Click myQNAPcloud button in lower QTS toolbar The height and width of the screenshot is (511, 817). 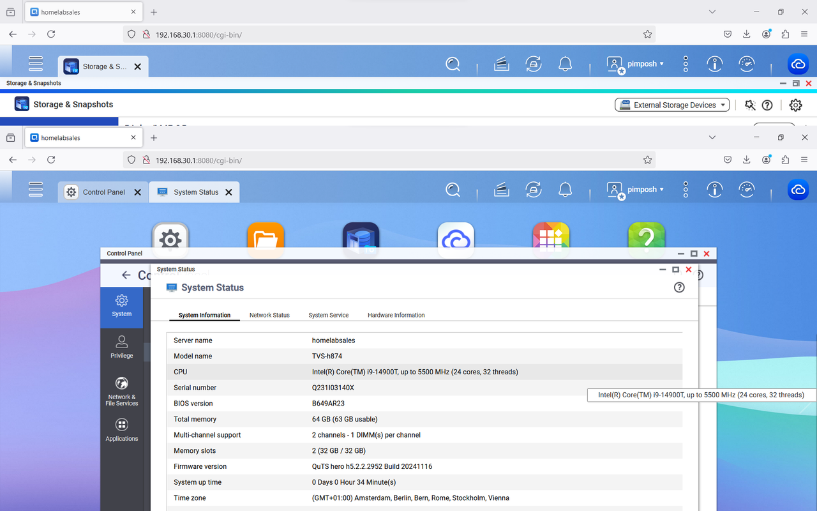click(798, 190)
